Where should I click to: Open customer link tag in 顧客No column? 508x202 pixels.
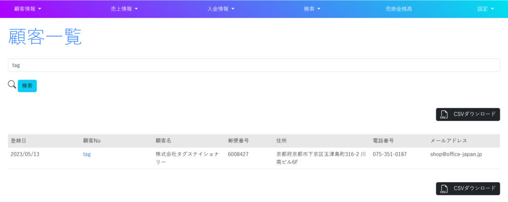(87, 154)
